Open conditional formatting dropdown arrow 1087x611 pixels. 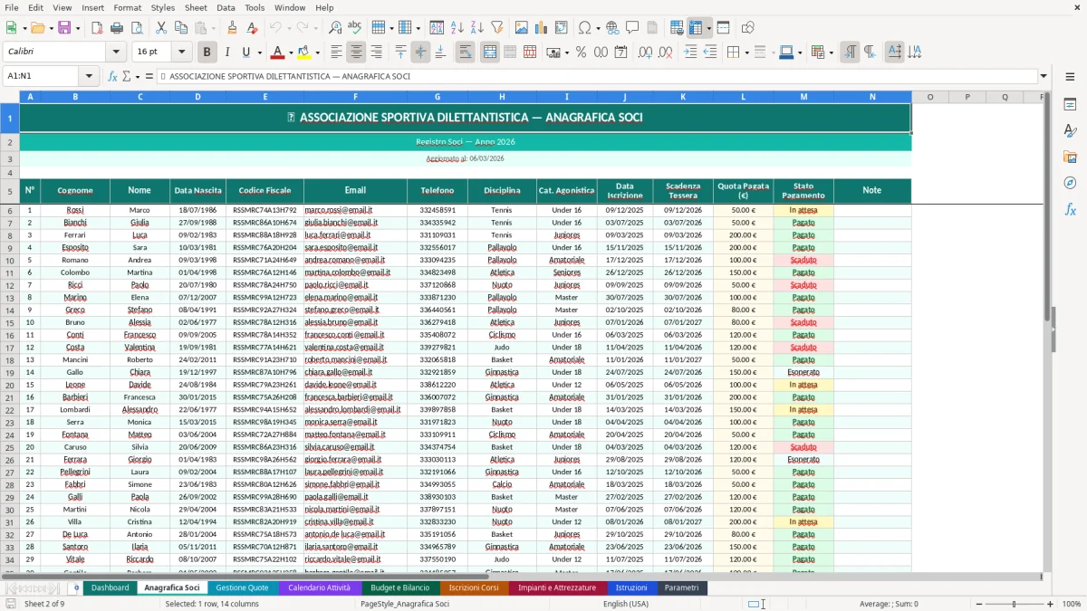[831, 53]
